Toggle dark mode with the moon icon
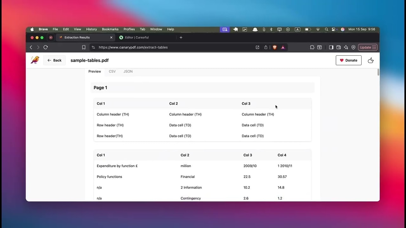Screen dimensions: 406x228 pyautogui.click(x=370, y=60)
